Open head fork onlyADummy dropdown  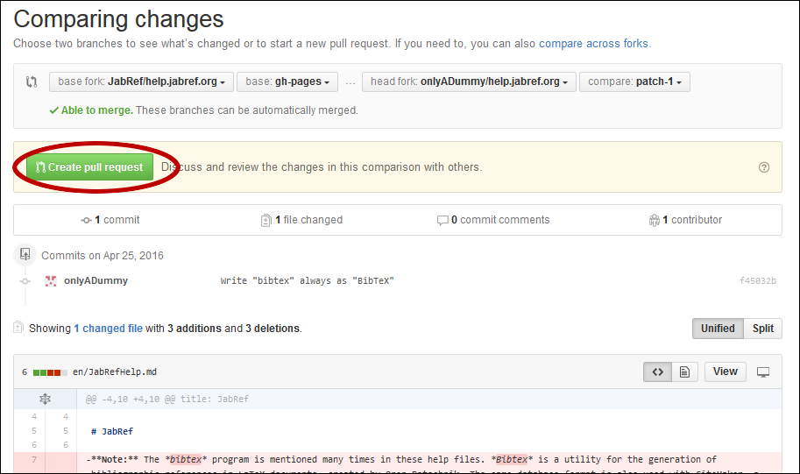(468, 82)
